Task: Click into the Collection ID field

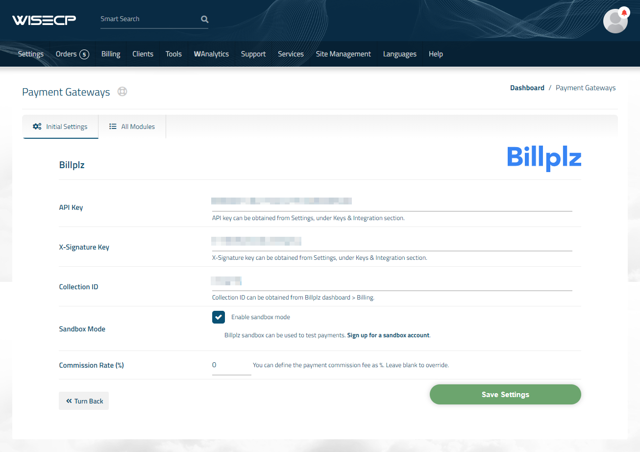Action: (392, 281)
